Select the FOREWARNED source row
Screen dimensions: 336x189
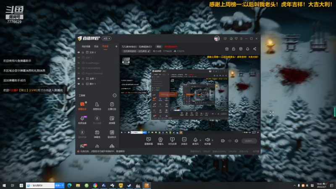(x=97, y=68)
